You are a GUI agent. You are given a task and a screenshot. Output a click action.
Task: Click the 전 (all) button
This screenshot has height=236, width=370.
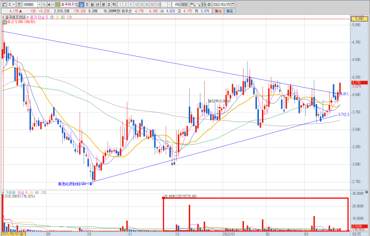coord(19,4)
